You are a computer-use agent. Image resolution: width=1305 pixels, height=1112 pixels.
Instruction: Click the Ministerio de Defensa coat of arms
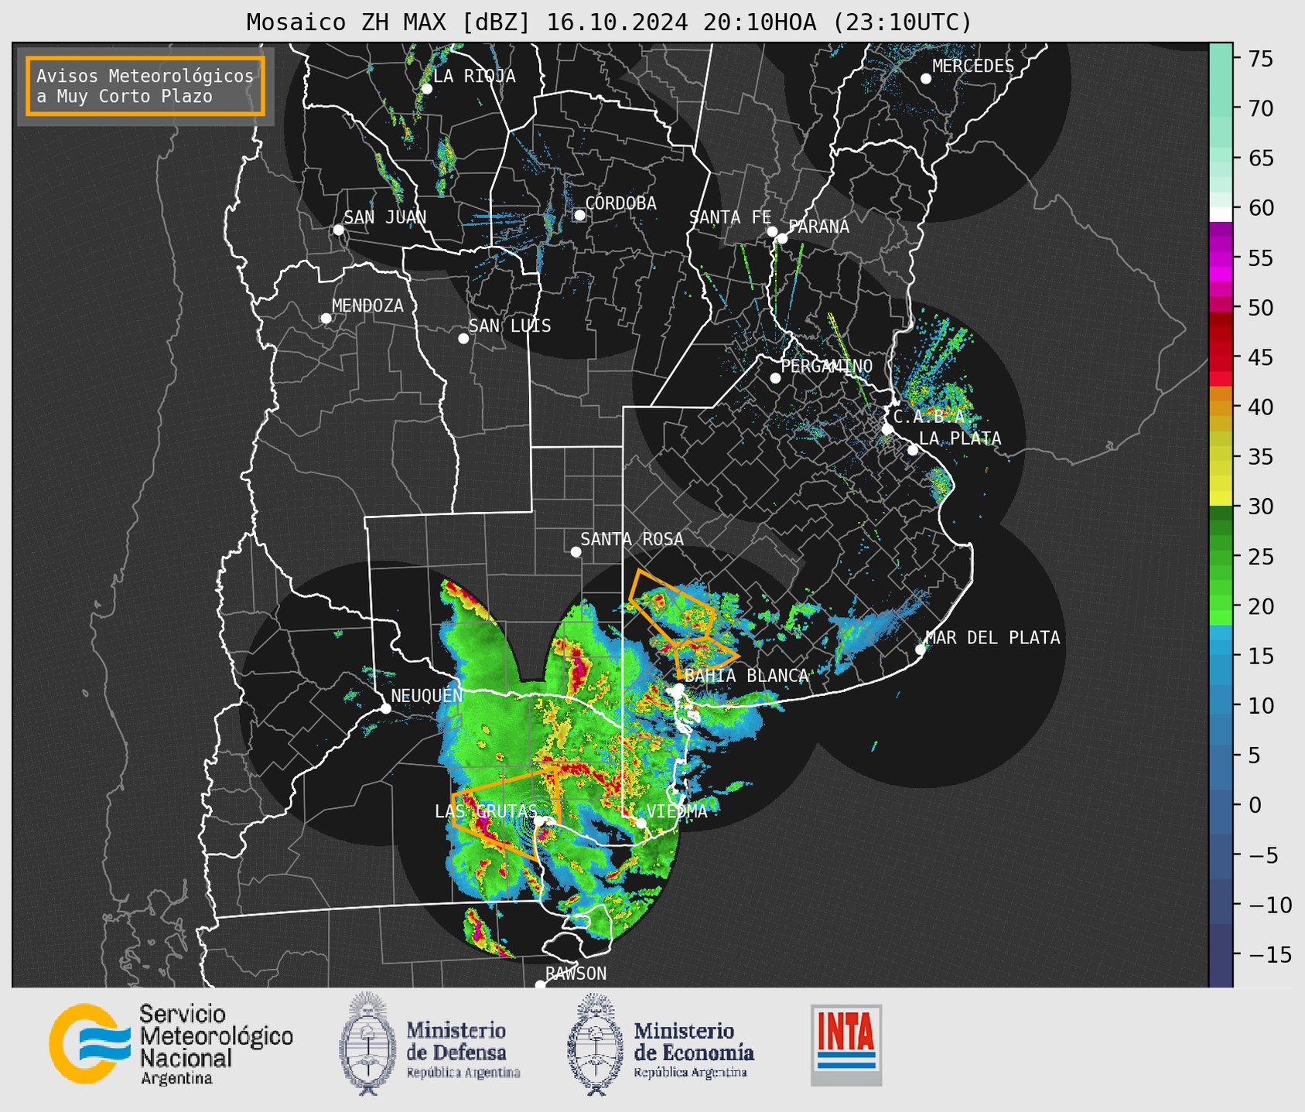pos(368,1044)
